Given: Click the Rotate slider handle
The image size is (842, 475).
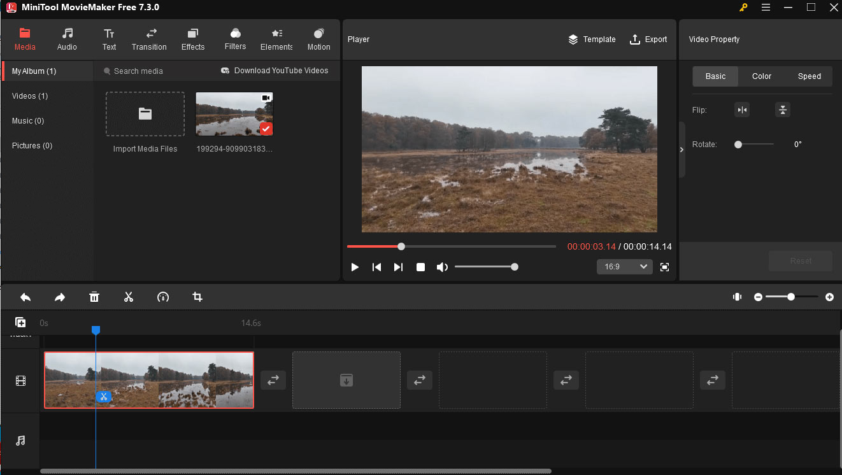Looking at the screenshot, I should [738, 145].
